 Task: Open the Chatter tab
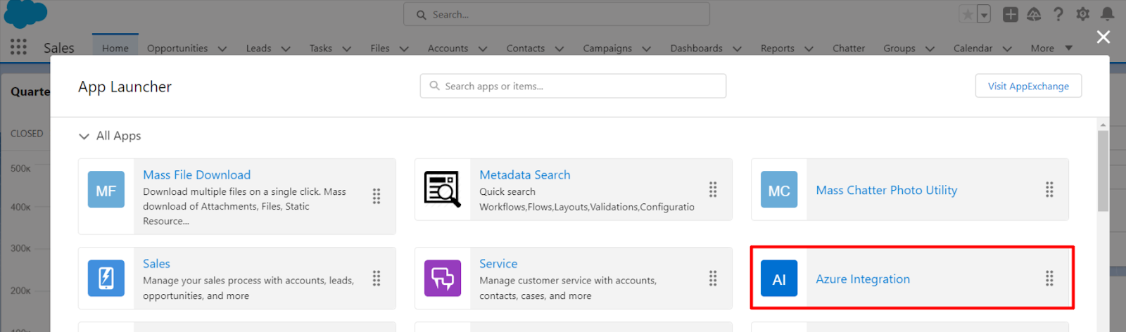tap(849, 48)
